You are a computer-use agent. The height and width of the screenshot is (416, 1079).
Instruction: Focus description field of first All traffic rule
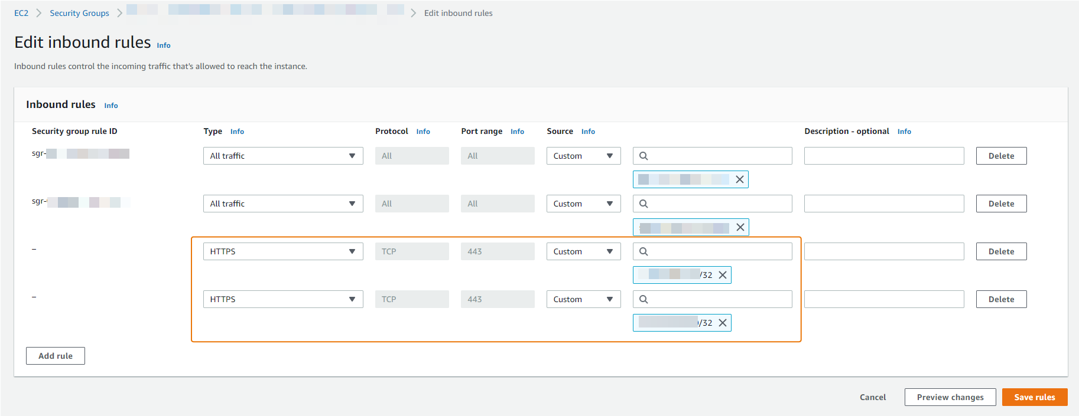tap(883, 156)
